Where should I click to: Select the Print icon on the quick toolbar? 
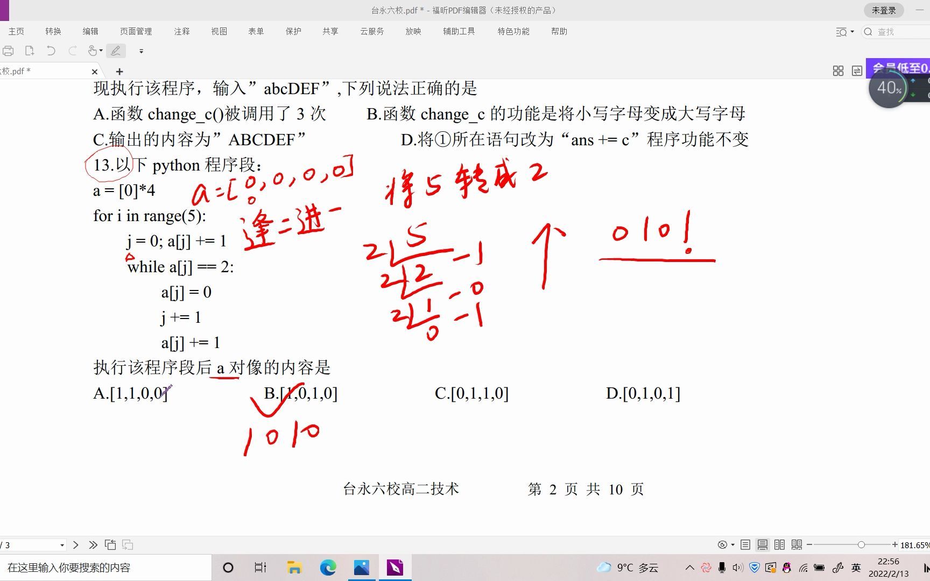click(x=8, y=51)
